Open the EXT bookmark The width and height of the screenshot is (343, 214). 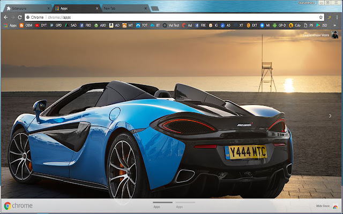[x=252, y=25]
